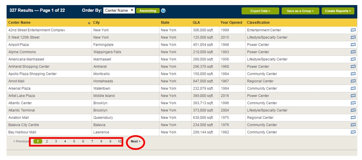This screenshot has width=362, height=160.
Task: Sort table by Year Opened column header
Action: click(231, 23)
